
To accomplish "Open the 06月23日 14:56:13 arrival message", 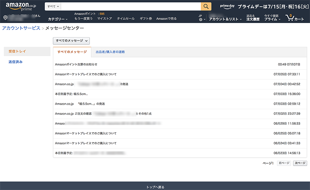I will coord(180,153).
